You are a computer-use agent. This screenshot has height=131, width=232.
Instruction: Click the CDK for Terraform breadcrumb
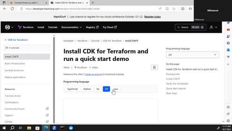(112, 41)
